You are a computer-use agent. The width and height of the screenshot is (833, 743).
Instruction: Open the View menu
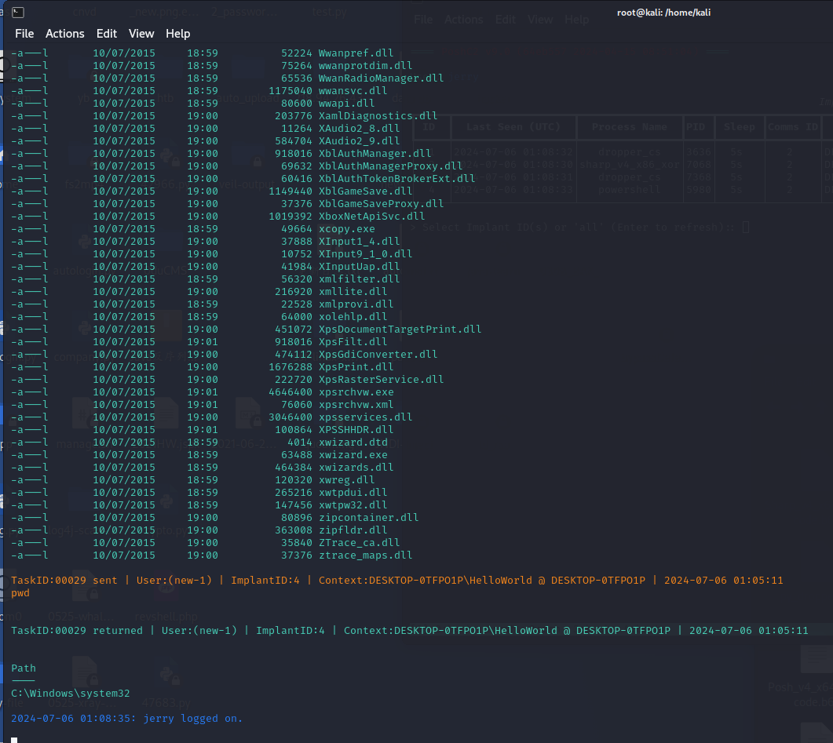pyautogui.click(x=141, y=34)
